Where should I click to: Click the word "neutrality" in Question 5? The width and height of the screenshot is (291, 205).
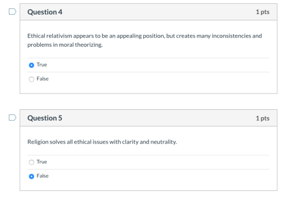pos(164,142)
